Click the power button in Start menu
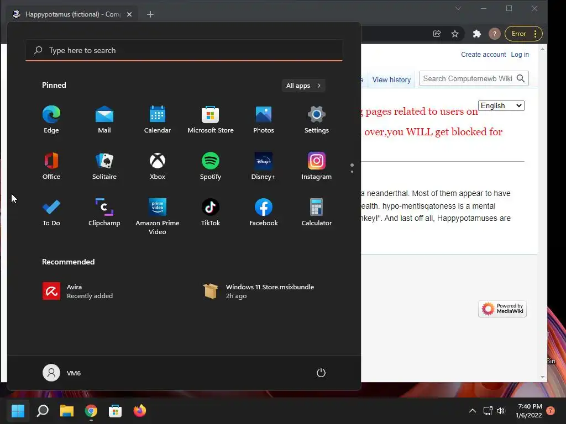Viewport: 566px width, 424px height. point(321,373)
